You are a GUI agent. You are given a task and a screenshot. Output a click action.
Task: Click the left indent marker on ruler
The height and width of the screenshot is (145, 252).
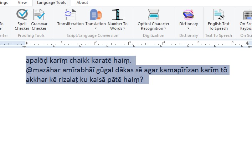click(25, 45)
